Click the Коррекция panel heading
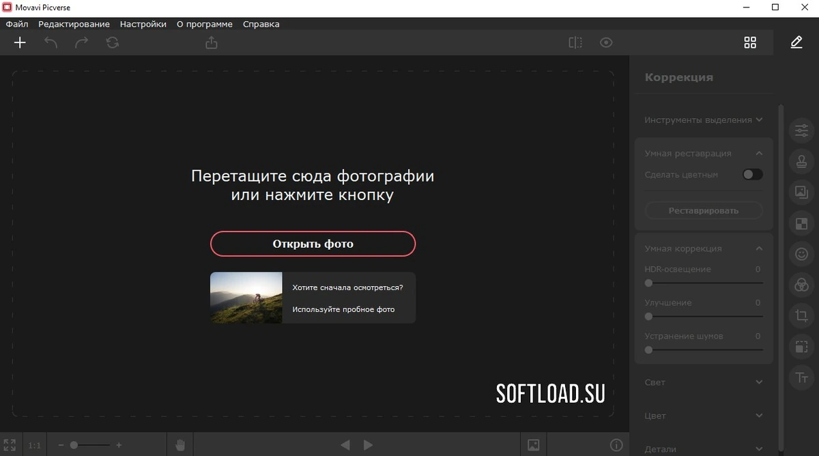 [679, 77]
